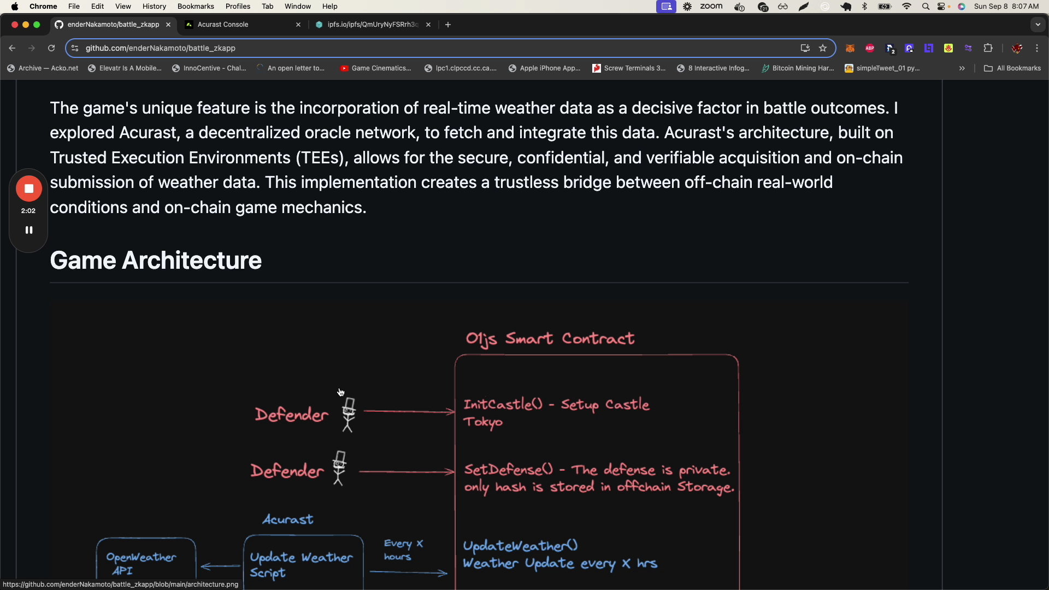Click the Game Architecture heading
Viewport: 1049px width, 590px height.
(156, 260)
